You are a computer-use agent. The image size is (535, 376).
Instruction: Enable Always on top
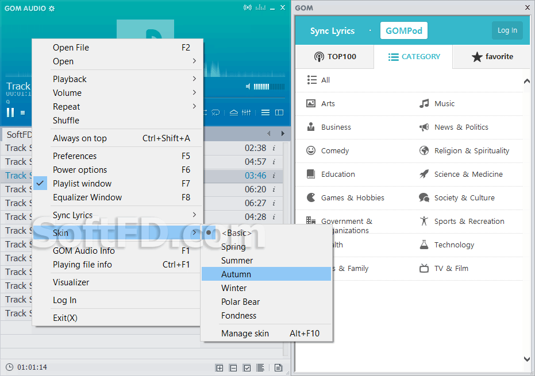(118, 138)
